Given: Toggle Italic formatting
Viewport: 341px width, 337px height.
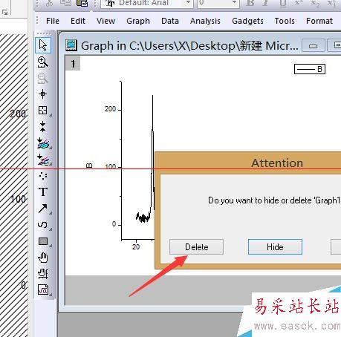Looking at the screenshot, I should [265, 3].
